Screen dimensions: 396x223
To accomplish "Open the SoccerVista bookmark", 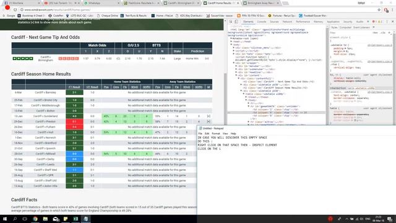I will (x=220, y=15).
